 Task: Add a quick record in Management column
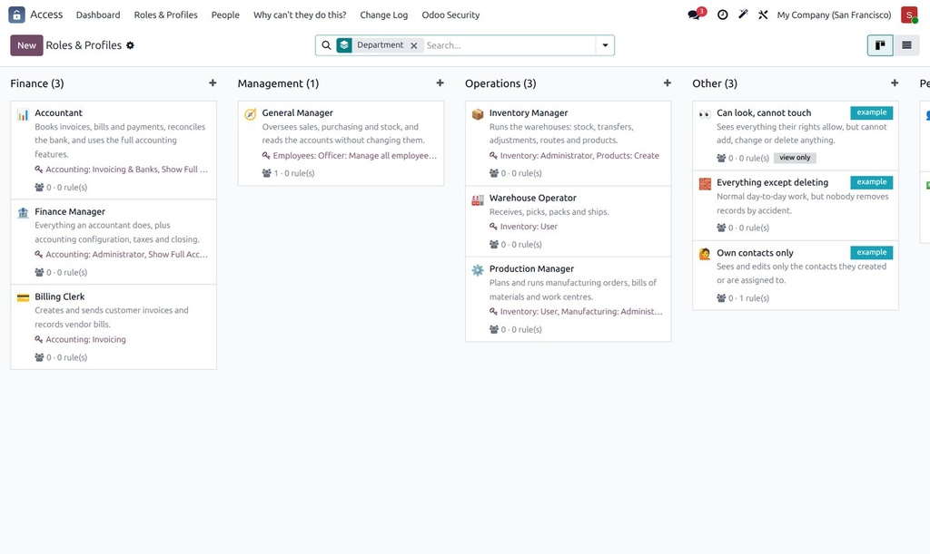pos(440,83)
